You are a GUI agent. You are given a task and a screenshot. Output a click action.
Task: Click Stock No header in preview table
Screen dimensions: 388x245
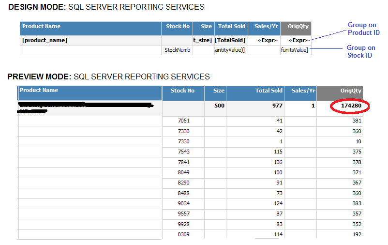183,93
